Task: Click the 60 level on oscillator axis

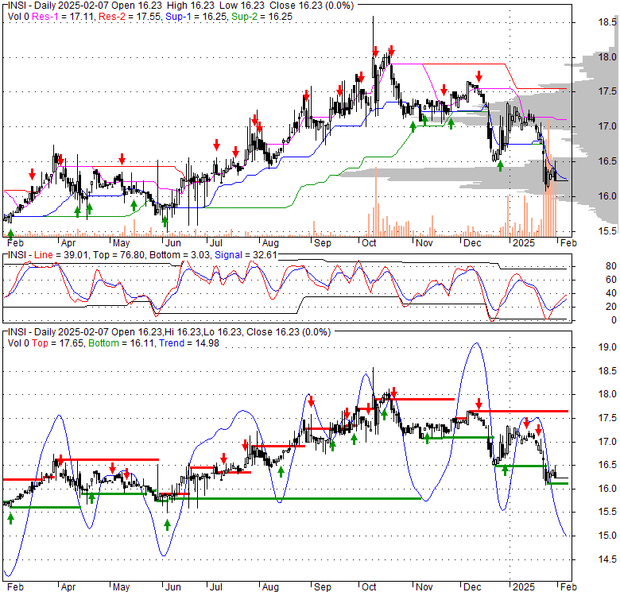Action: pyautogui.click(x=611, y=280)
